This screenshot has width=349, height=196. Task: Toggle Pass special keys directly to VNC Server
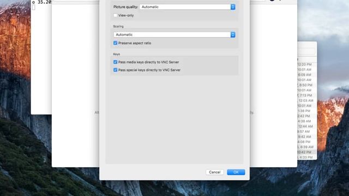(115, 70)
